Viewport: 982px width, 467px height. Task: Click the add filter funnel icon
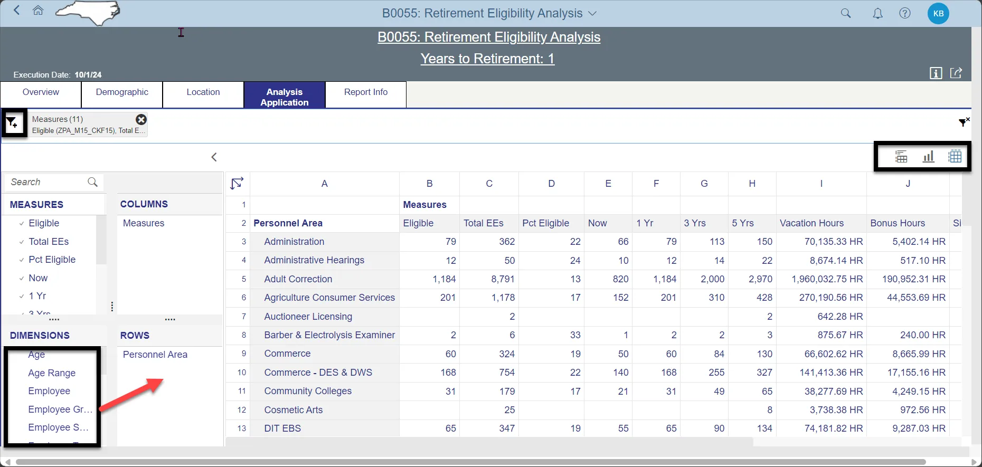tap(12, 123)
